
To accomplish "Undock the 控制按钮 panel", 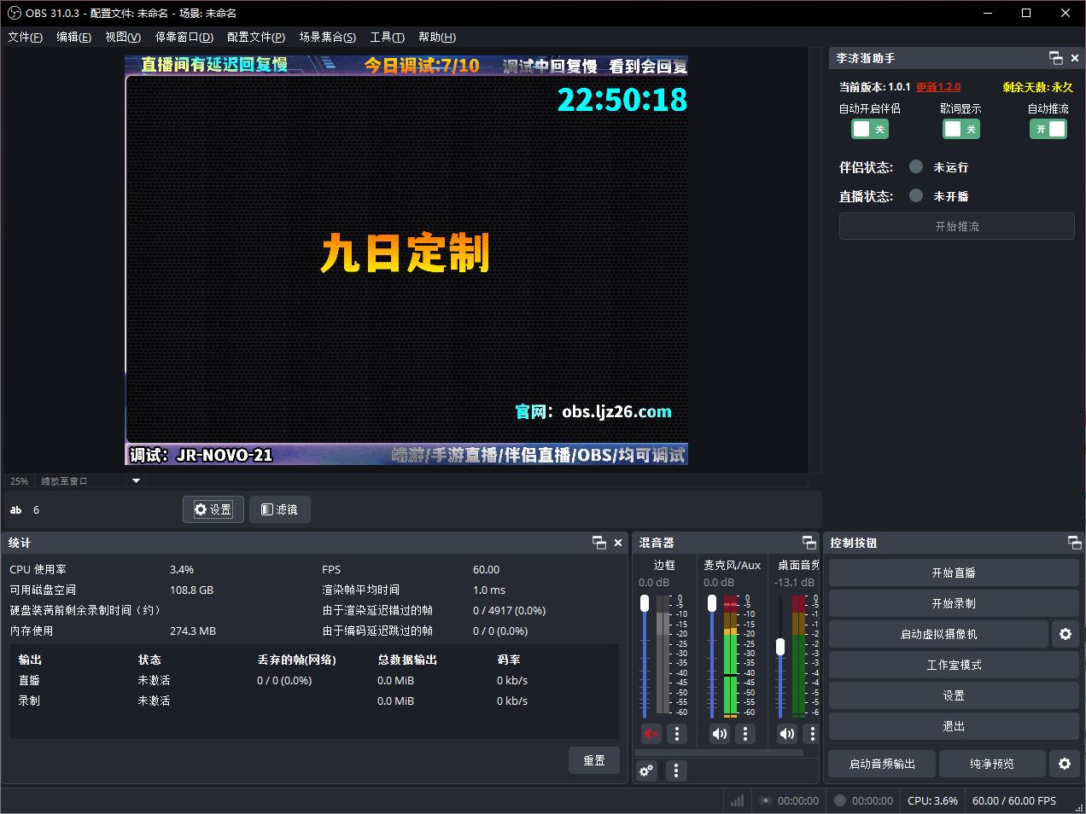I will [x=1075, y=543].
